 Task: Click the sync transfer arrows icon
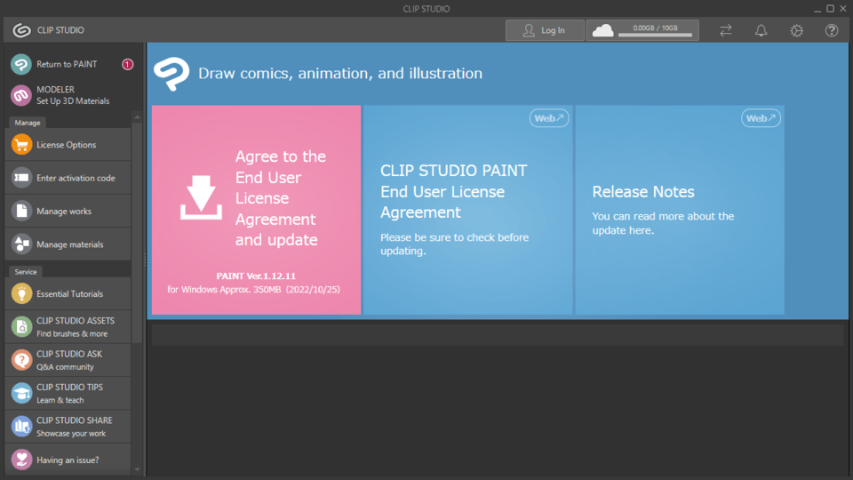[726, 30]
